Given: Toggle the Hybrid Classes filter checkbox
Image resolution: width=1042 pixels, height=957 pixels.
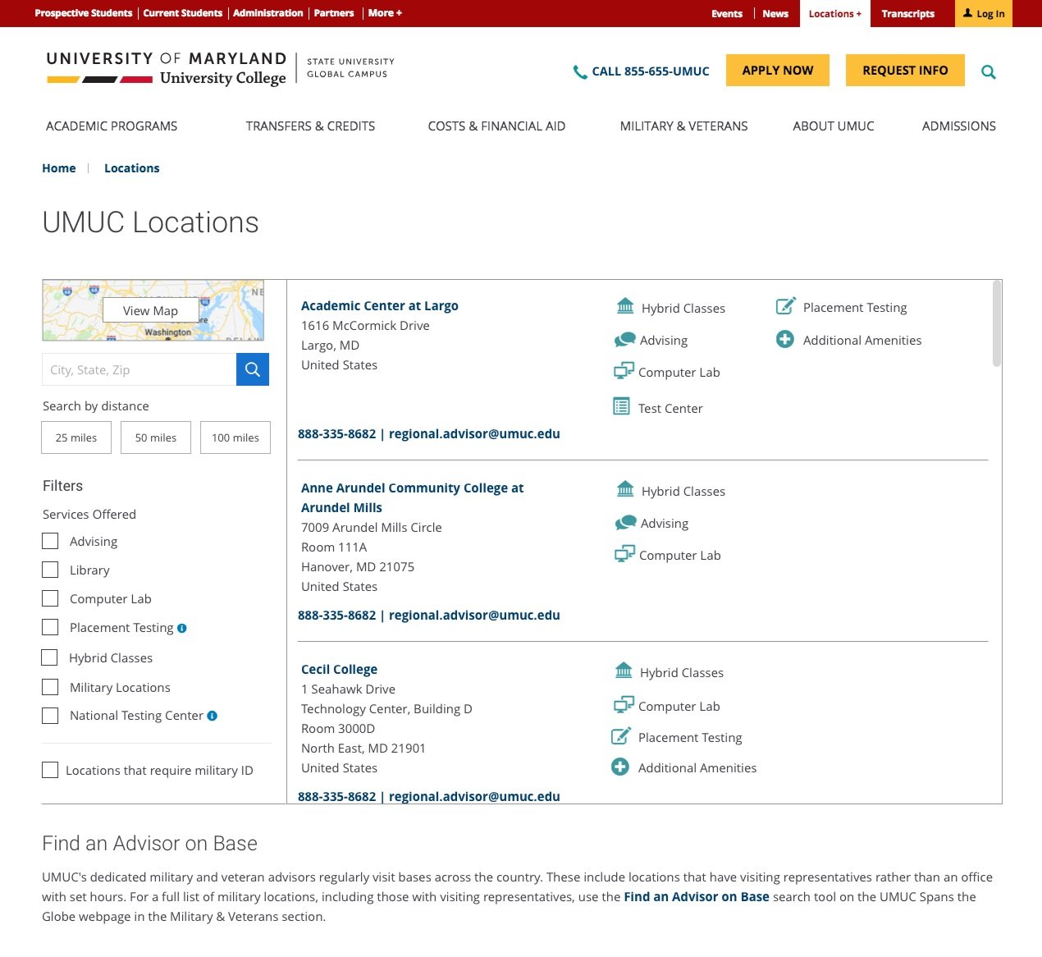Looking at the screenshot, I should pyautogui.click(x=50, y=657).
